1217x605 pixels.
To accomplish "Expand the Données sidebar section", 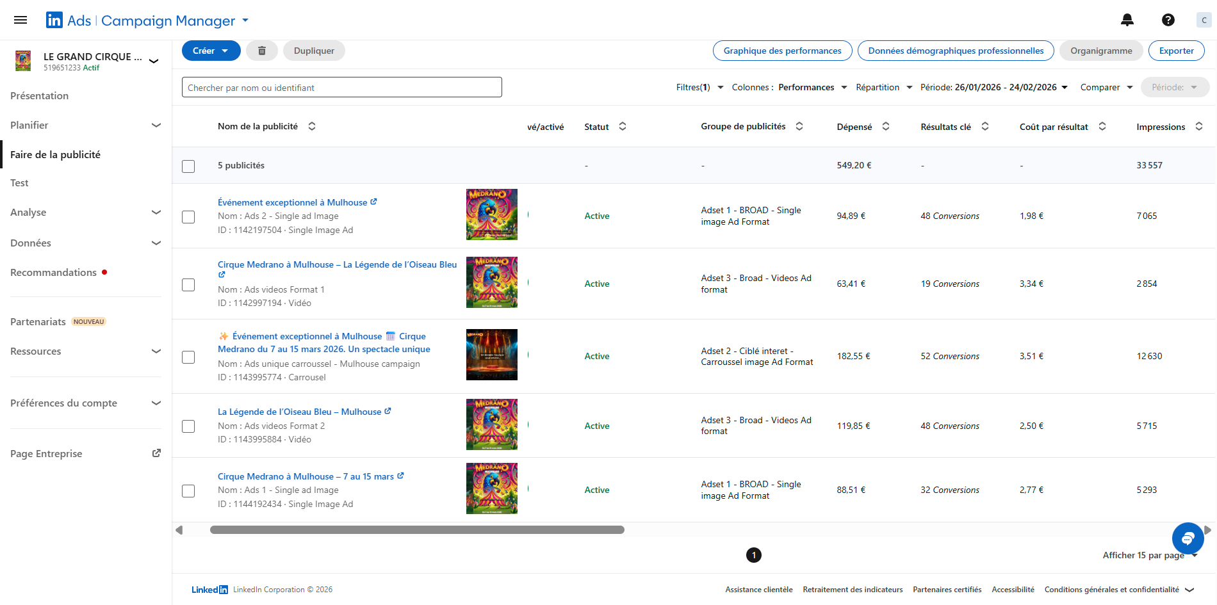I will pos(86,243).
